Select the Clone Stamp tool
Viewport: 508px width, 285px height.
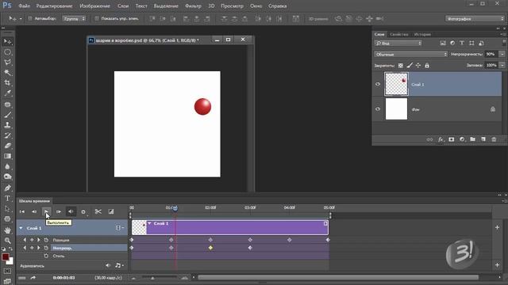pyautogui.click(x=7, y=125)
